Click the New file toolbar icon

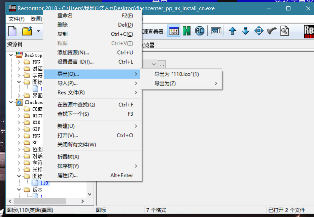point(12,31)
